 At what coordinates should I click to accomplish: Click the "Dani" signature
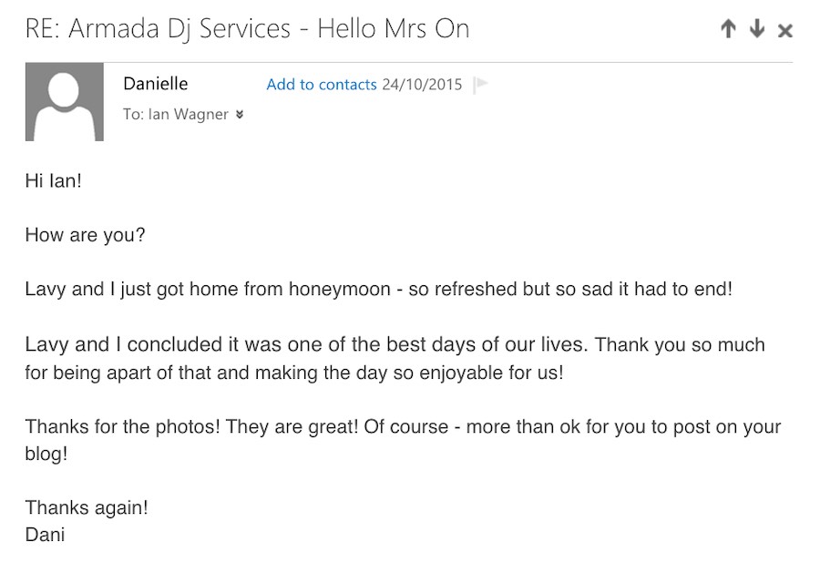pos(45,535)
